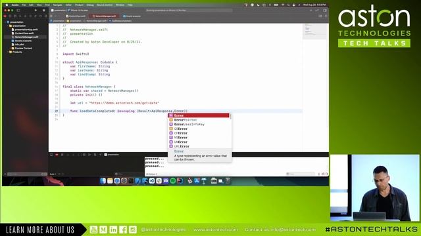421x236 pixels.
Task: Open the breakpoint navigator icon
Action: tap(41, 16)
